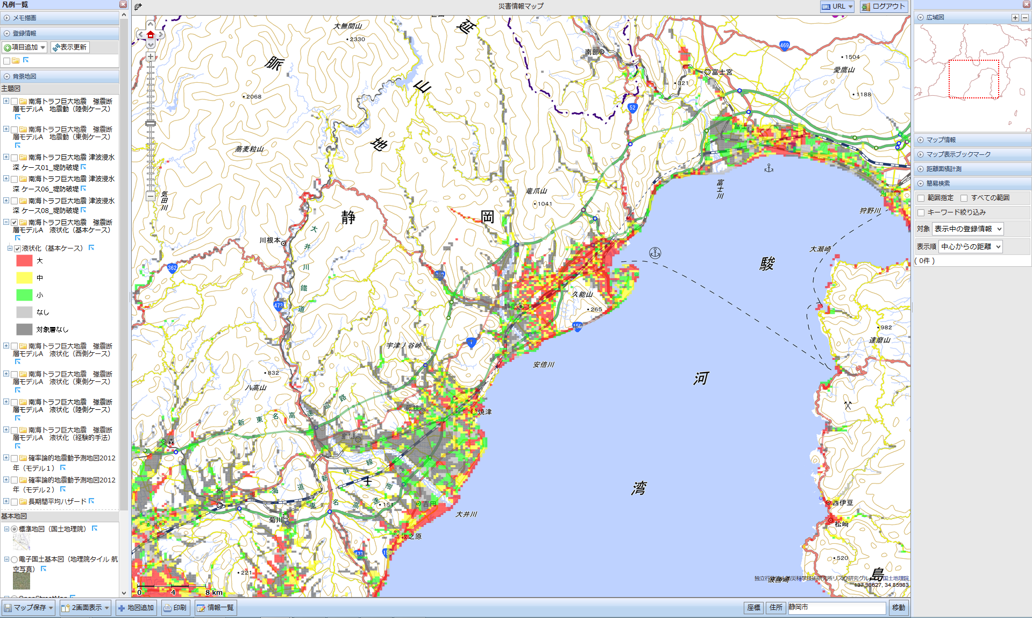Open the 対象 dropdown showing 表示中の登録情報
This screenshot has height=618, width=1032.
[967, 229]
